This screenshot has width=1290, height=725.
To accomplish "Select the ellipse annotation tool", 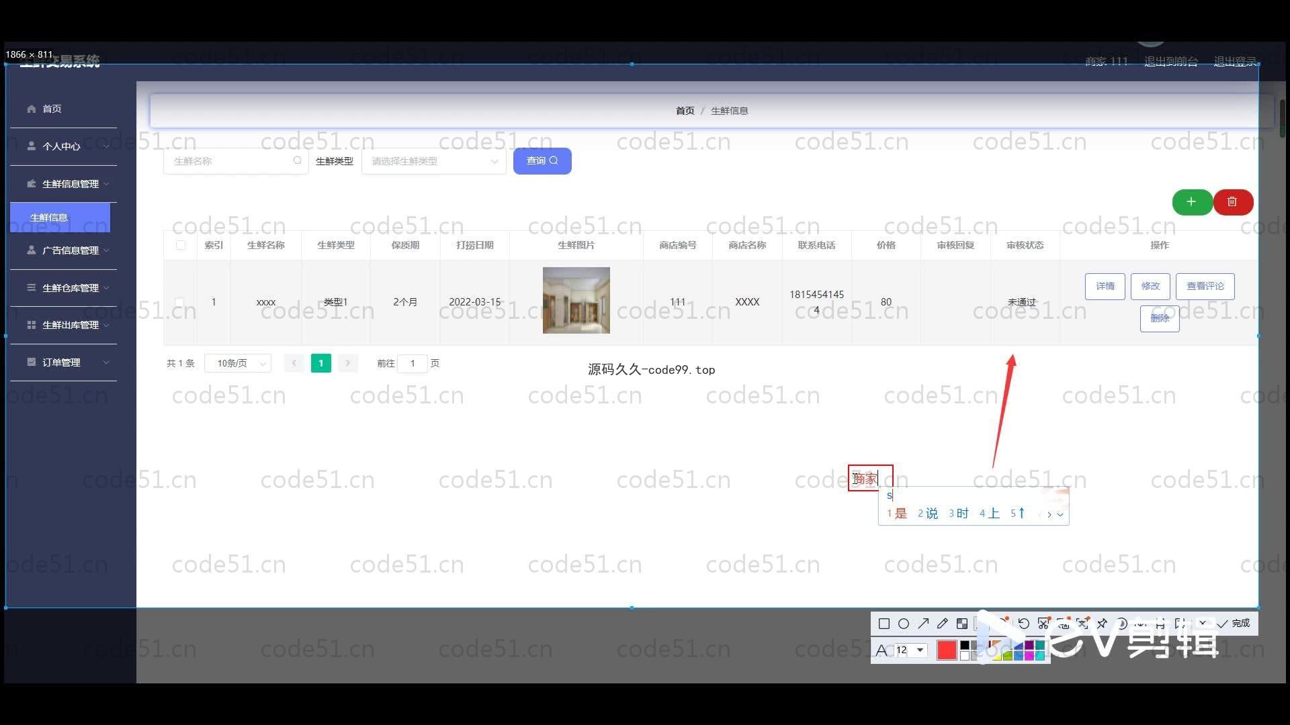I will pyautogui.click(x=904, y=624).
